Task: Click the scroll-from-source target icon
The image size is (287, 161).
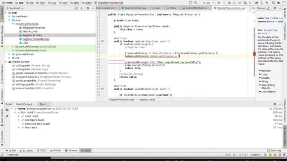Action: pyautogui.click(x=76, y=8)
